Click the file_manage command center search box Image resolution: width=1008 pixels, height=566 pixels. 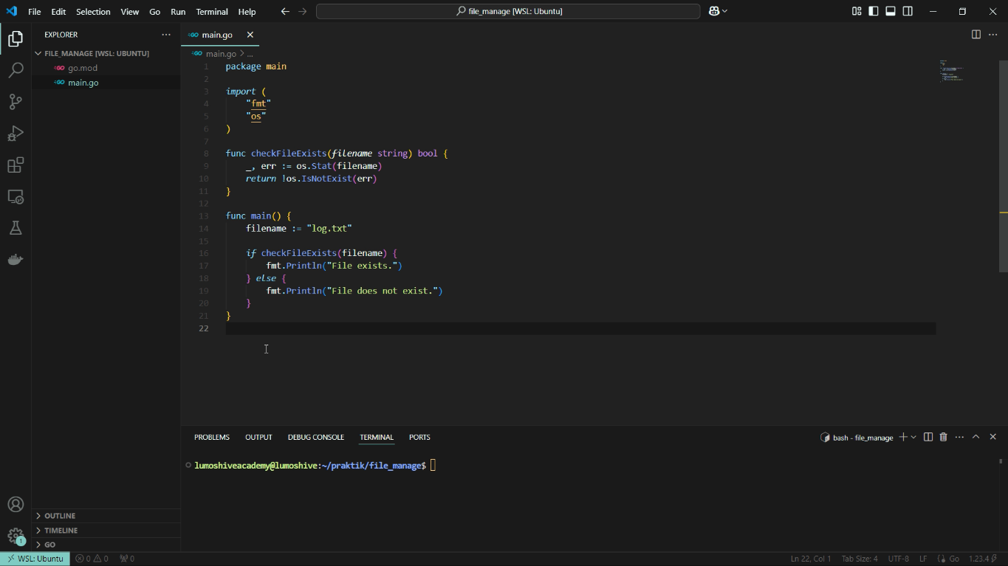click(508, 11)
